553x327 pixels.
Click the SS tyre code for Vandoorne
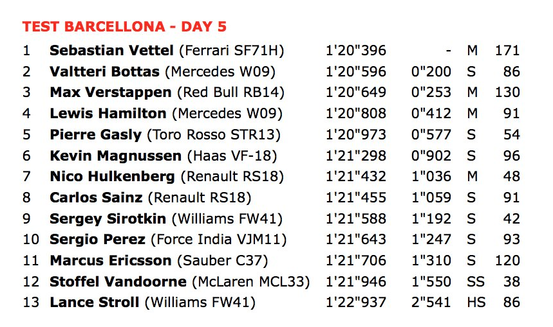476,281
